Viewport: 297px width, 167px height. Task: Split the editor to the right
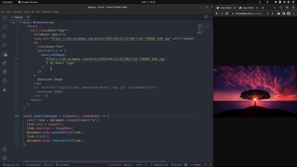pyautogui.click(x=206, y=17)
